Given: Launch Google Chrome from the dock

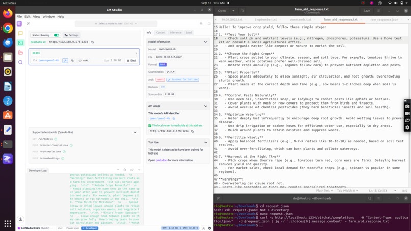Looking at the screenshot, I should pos(8,28).
